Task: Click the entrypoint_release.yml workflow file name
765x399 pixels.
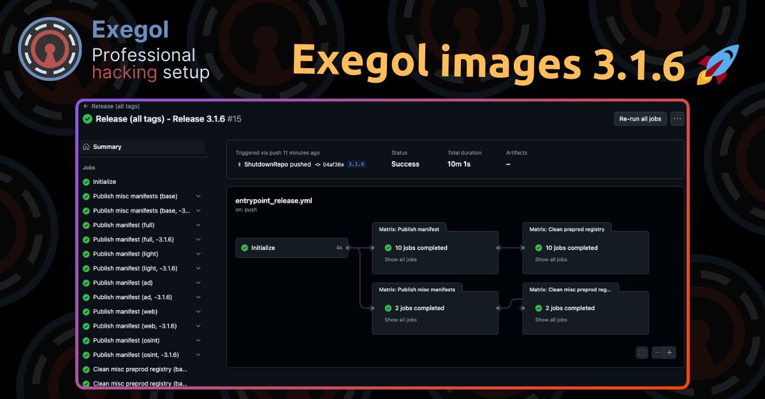Action: click(273, 200)
